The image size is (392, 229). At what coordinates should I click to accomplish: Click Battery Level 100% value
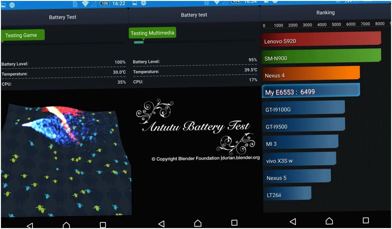(x=120, y=62)
